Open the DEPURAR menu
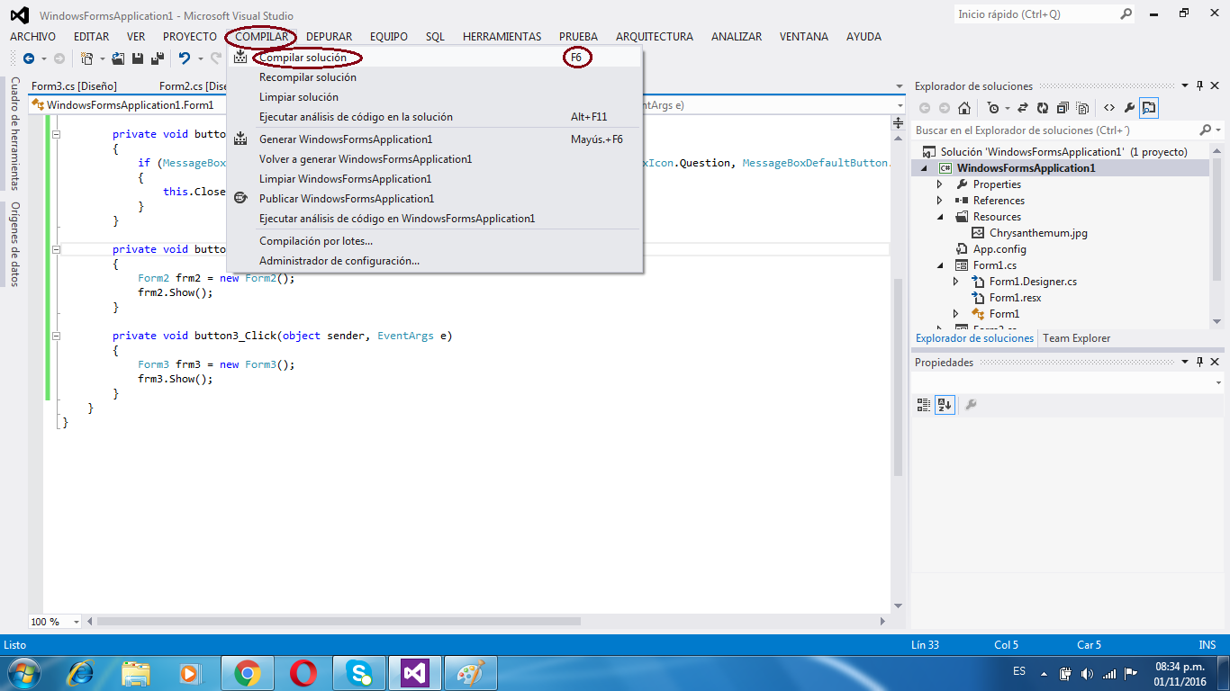 point(330,36)
